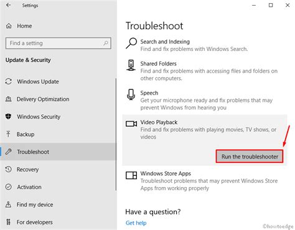This screenshot has height=230, width=295.
Task: Click the Home icon in sidebar
Action: (x=9, y=26)
